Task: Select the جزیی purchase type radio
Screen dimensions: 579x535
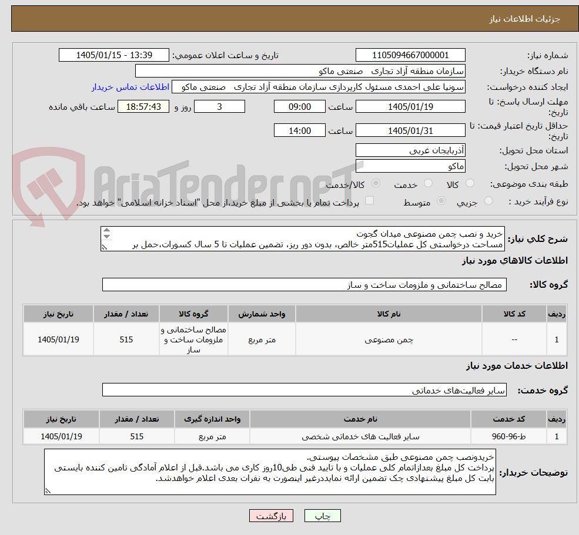Action: coord(488,201)
